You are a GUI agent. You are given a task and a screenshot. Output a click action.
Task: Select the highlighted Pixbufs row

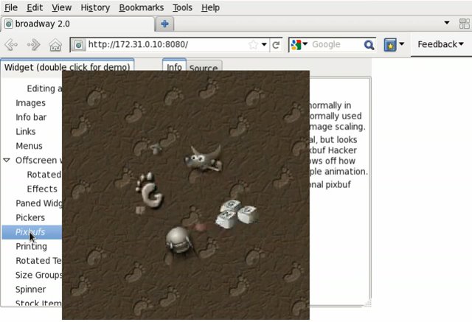(x=32, y=232)
